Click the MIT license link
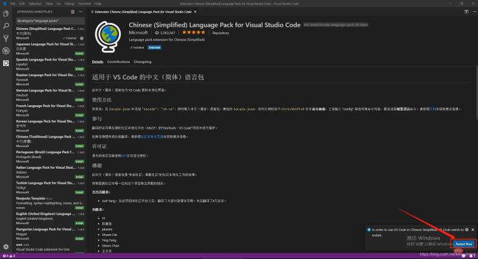 [123, 156]
